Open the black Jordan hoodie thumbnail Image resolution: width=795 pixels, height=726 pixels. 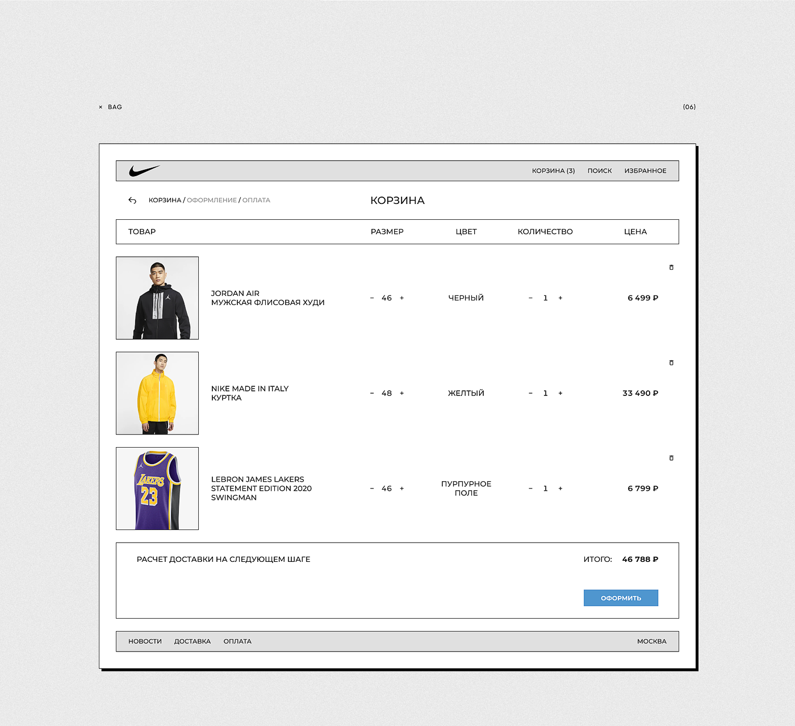(x=157, y=298)
